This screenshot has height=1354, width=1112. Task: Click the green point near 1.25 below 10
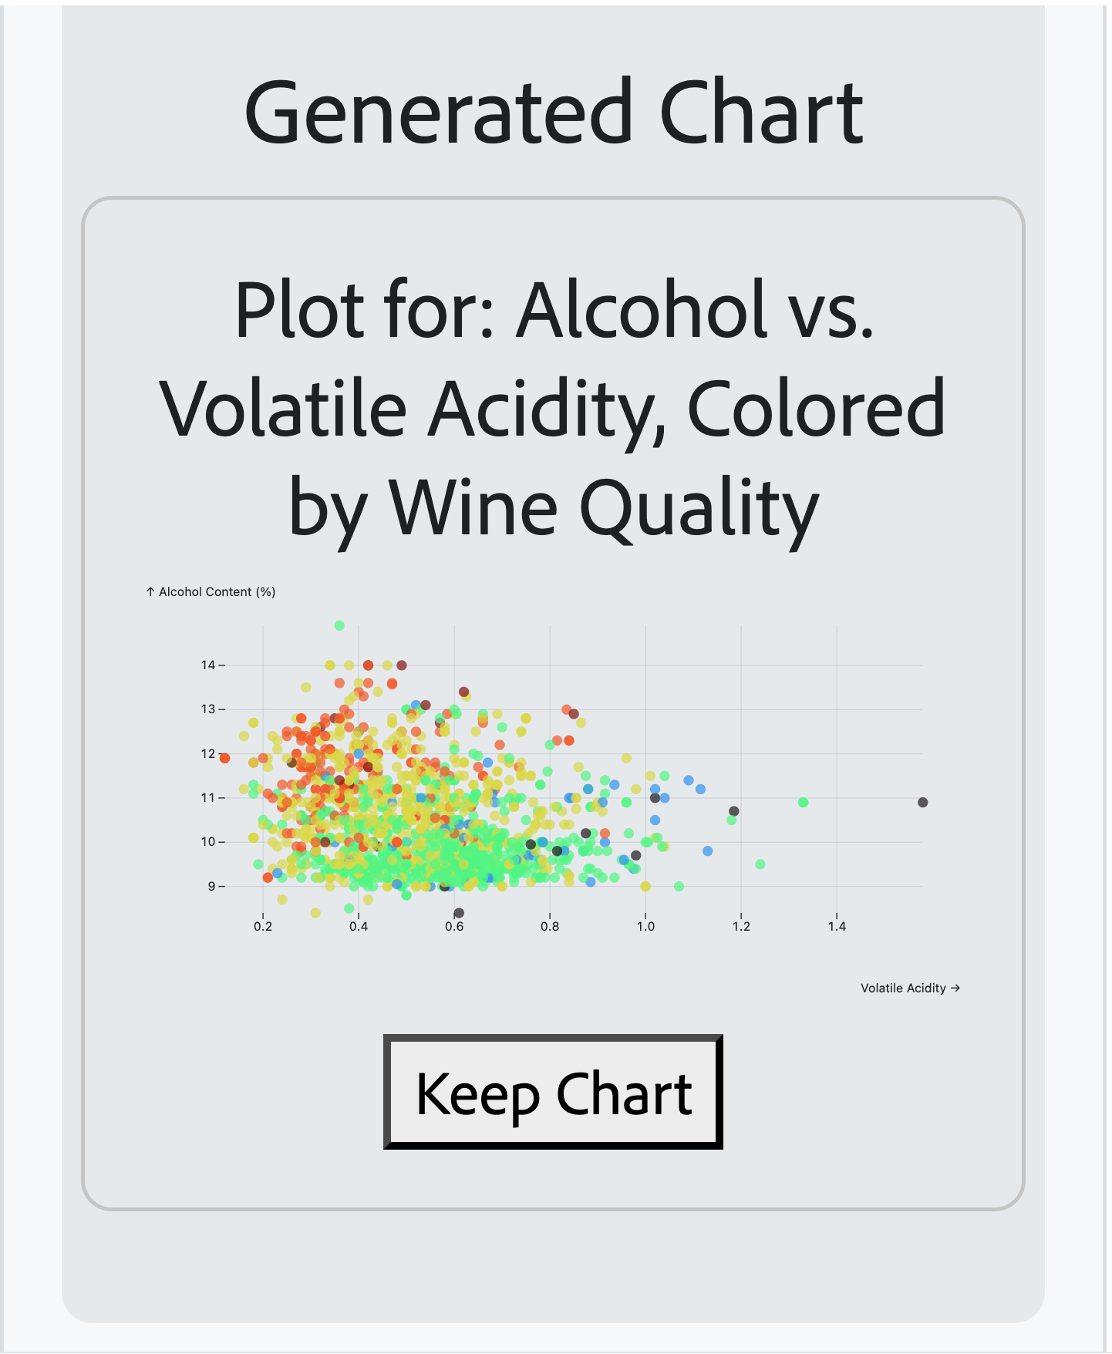click(760, 864)
